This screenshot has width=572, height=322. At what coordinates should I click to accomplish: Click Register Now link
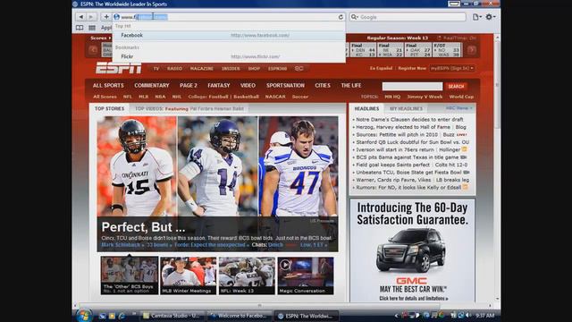(x=412, y=68)
